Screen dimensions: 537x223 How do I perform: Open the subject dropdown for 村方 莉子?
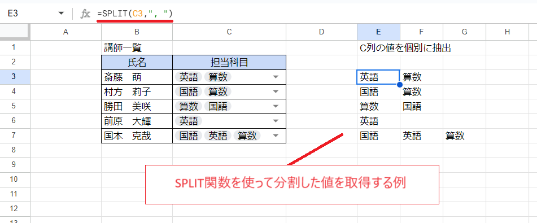click(x=276, y=92)
